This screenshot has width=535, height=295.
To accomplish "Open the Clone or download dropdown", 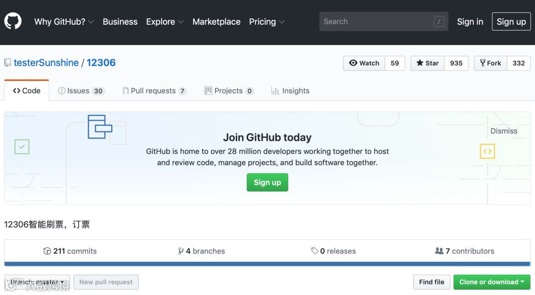I will pyautogui.click(x=491, y=282).
